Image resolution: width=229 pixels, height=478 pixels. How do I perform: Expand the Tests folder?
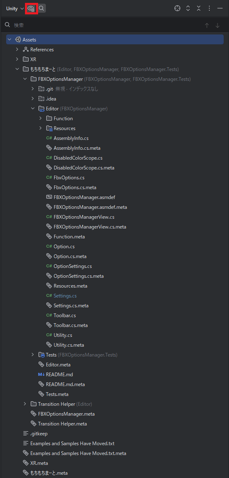[x=33, y=354]
